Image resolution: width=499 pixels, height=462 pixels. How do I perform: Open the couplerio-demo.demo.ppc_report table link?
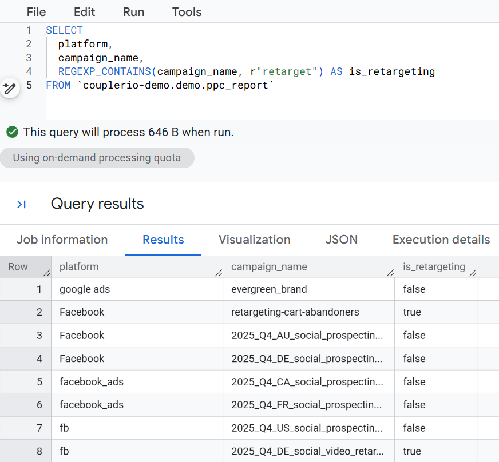pyautogui.click(x=176, y=85)
